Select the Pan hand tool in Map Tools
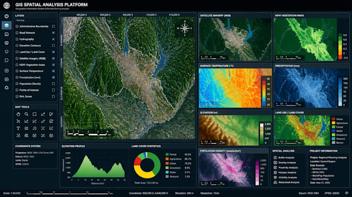 pos(18,114)
